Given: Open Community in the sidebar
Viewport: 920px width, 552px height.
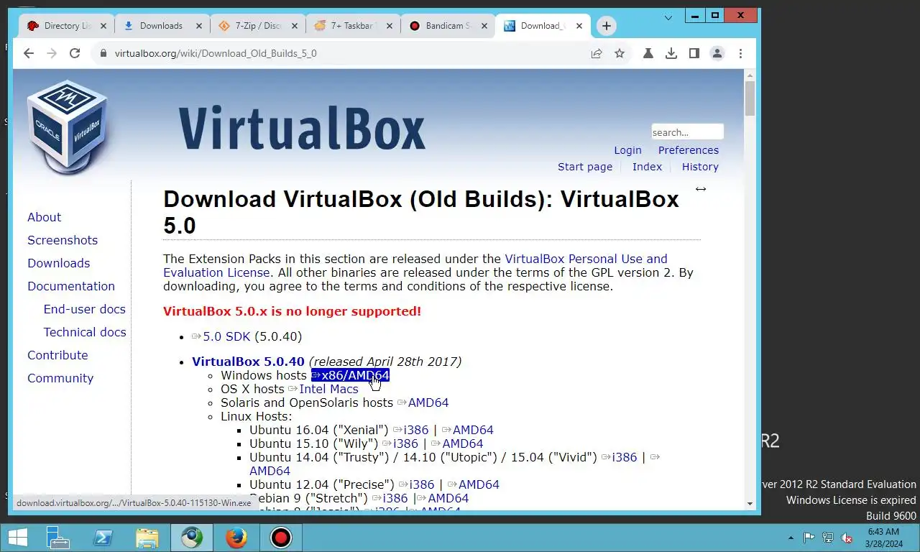Looking at the screenshot, I should [60, 378].
